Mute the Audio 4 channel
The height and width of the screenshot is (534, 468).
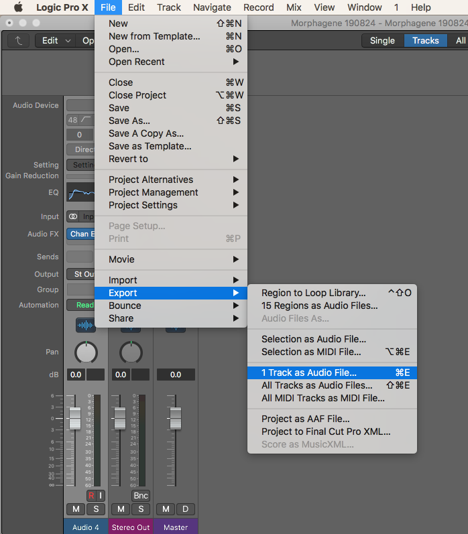[76, 509]
